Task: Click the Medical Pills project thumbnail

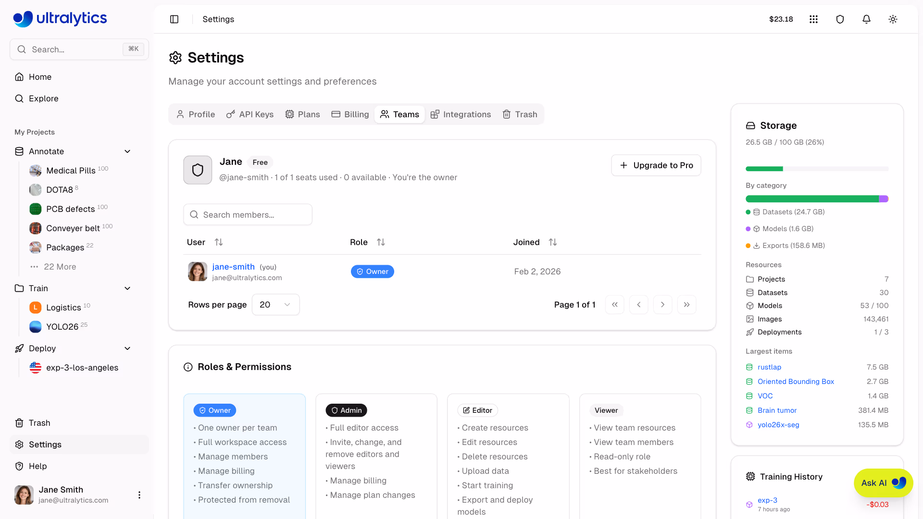Action: coord(36,171)
